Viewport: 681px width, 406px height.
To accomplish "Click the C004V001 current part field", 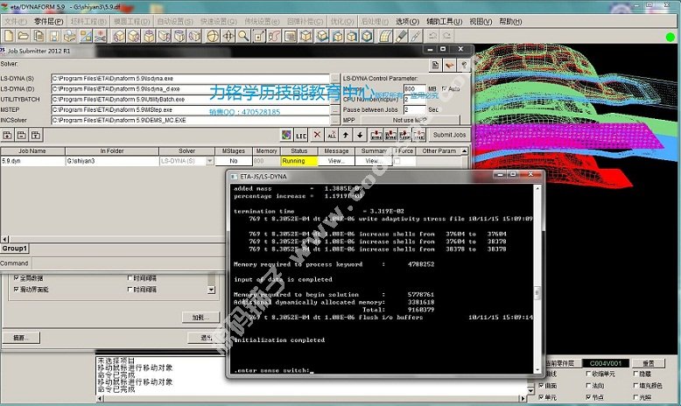I will (x=605, y=363).
